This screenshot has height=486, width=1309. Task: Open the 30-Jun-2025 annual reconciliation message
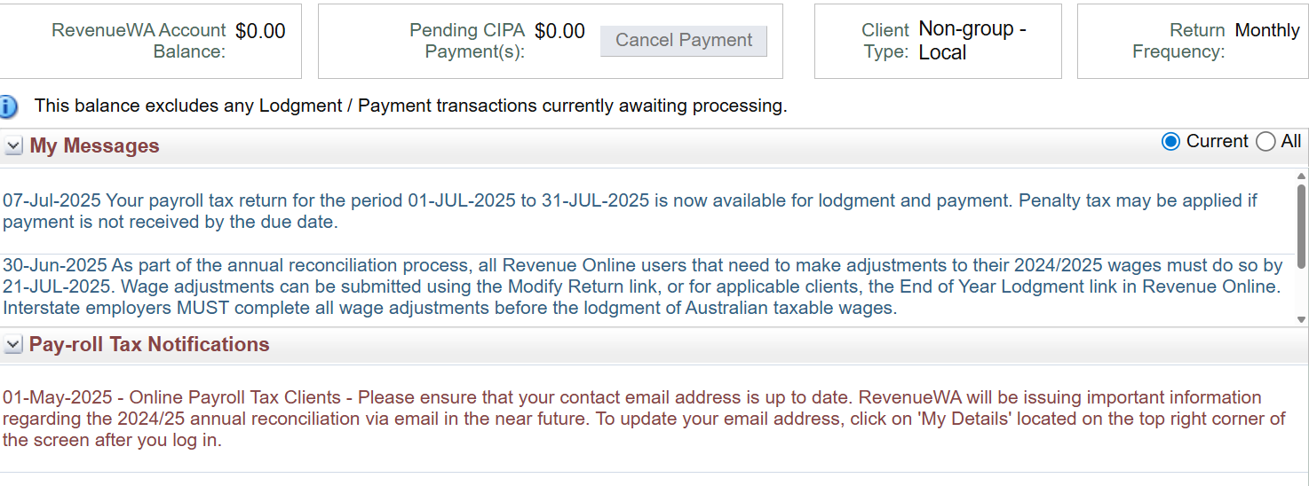[x=643, y=286]
